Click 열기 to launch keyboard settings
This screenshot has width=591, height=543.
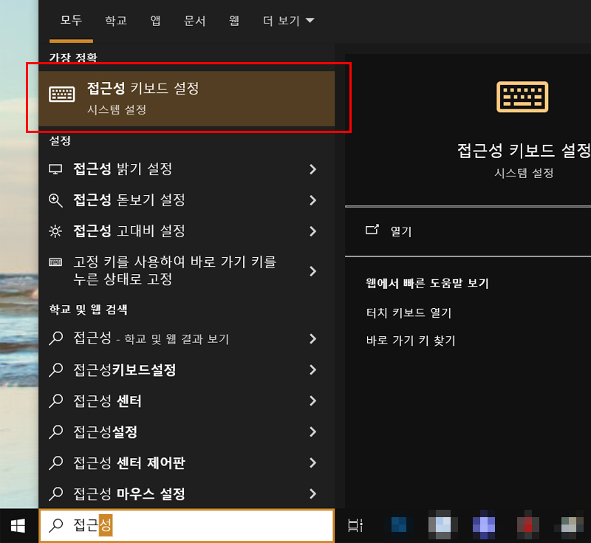tap(400, 230)
